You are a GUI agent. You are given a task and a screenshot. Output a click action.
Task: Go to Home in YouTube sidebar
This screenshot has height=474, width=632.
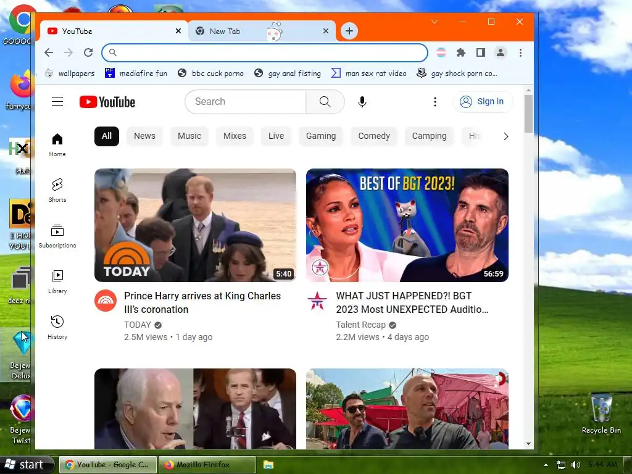(57, 144)
